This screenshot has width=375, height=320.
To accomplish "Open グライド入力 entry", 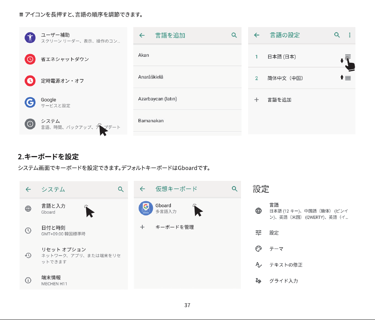I will point(302,281).
